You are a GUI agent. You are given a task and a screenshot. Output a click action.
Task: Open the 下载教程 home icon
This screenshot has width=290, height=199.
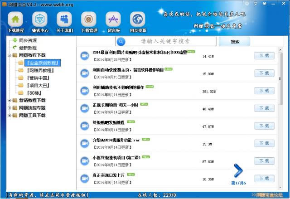[x=15, y=19]
